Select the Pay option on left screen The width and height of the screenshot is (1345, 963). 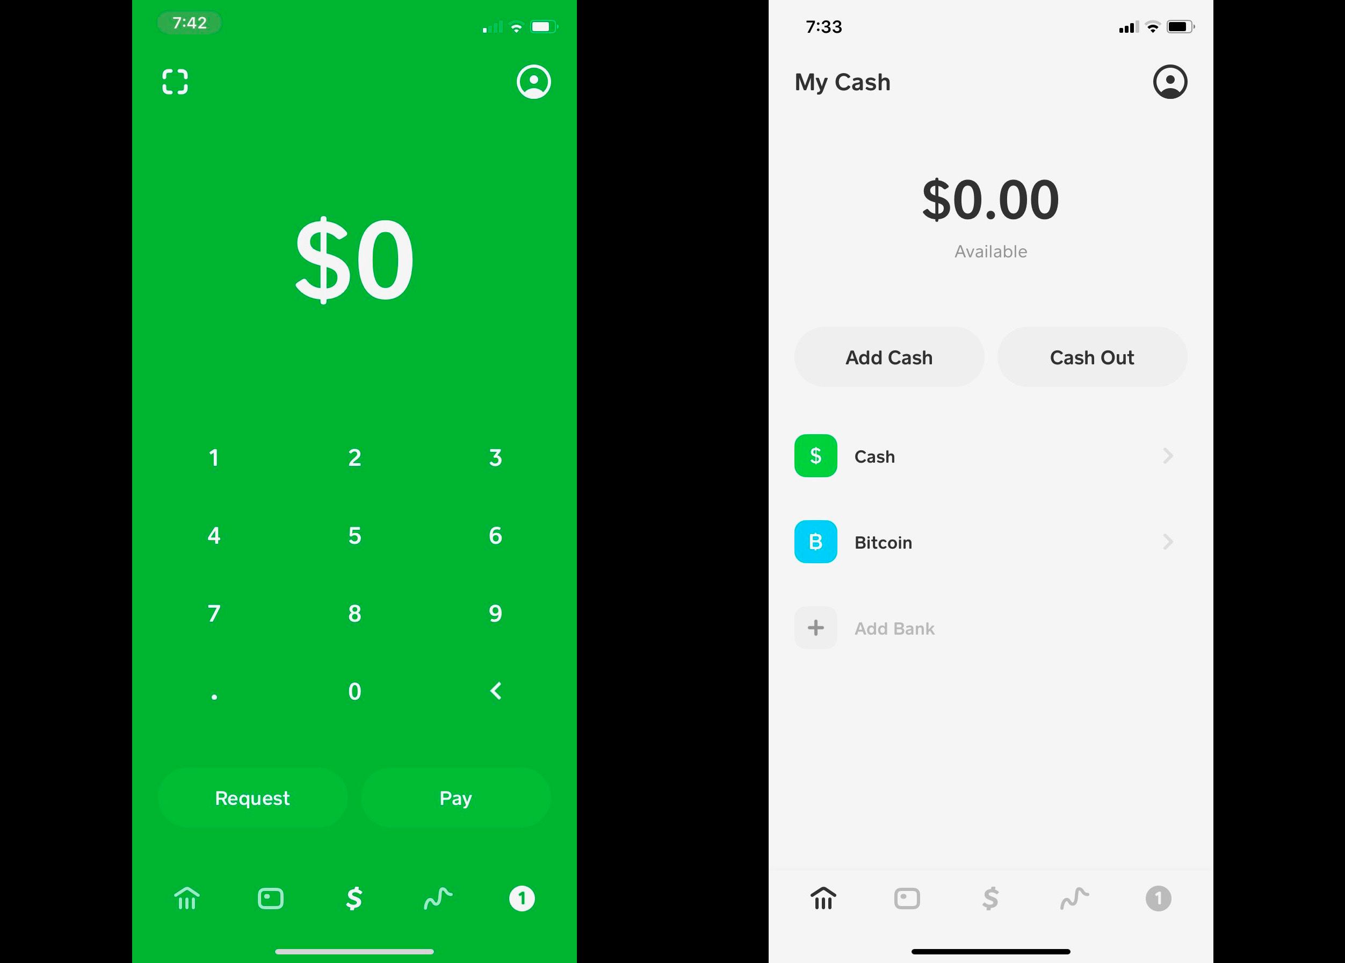pyautogui.click(x=455, y=799)
